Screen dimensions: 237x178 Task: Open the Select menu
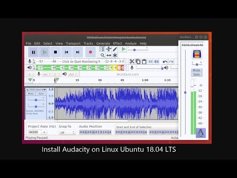[48, 44]
